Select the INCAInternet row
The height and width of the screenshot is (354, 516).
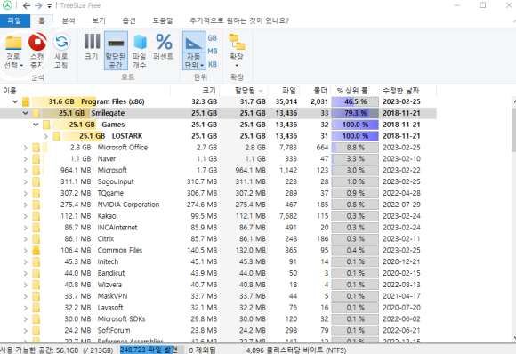tap(218, 228)
